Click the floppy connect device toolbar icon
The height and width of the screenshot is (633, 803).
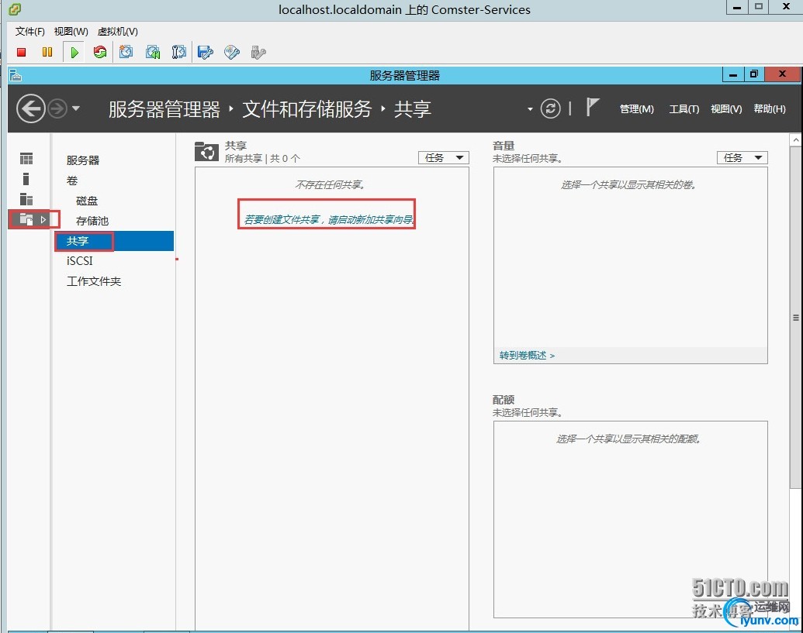pyautogui.click(x=206, y=52)
